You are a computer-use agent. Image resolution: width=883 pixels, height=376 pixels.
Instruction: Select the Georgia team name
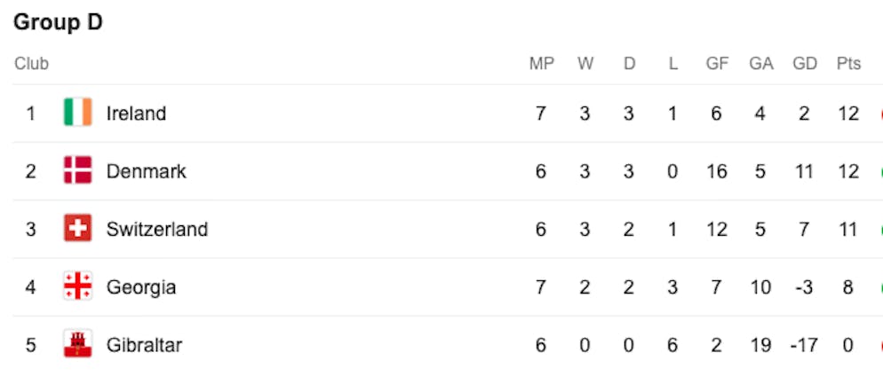click(x=141, y=287)
